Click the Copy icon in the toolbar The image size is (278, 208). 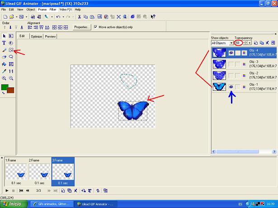(85, 17)
